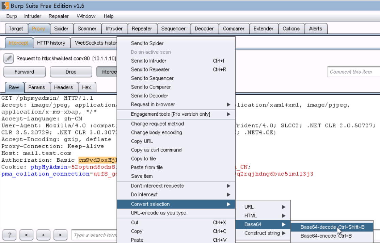Click the Burp Suite logo icon
This screenshot has height=243, width=380.
(5, 5)
